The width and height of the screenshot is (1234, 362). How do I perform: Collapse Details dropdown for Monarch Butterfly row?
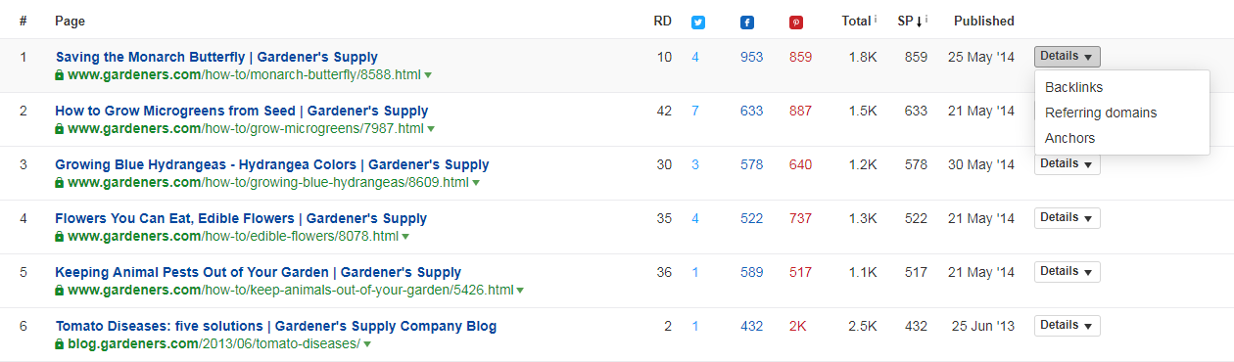point(1067,57)
